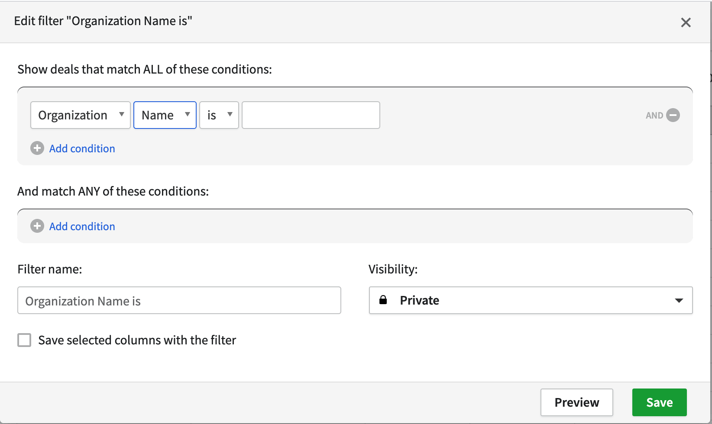Click Add condition link in ALL section
This screenshot has height=424, width=712.
pos(82,148)
